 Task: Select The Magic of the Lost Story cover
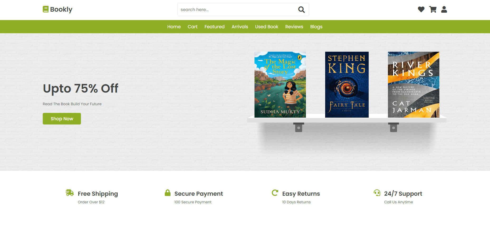tap(280, 85)
